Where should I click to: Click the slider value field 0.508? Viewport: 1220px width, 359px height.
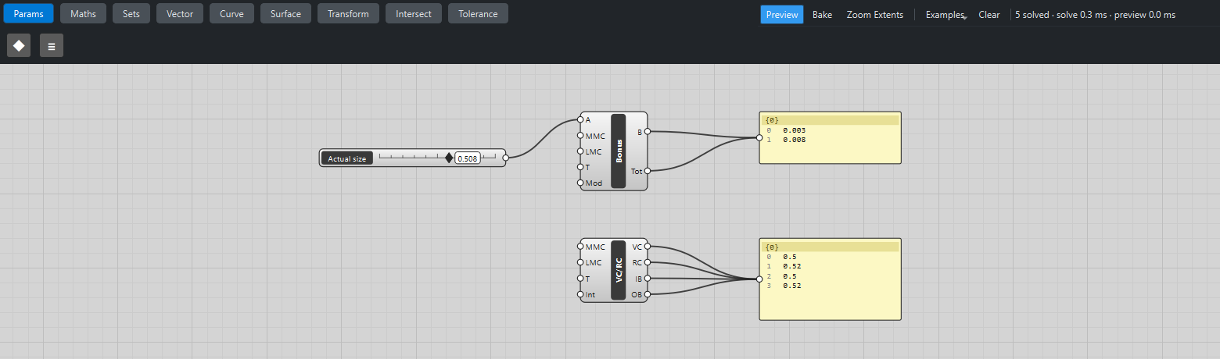(x=468, y=158)
